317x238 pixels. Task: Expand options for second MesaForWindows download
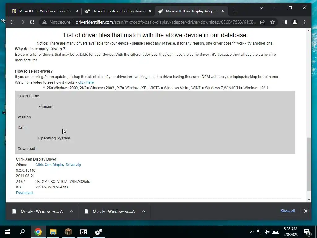coord(144,211)
